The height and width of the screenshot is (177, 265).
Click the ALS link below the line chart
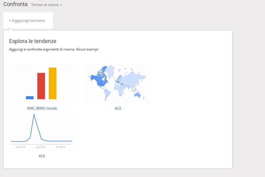42,156
